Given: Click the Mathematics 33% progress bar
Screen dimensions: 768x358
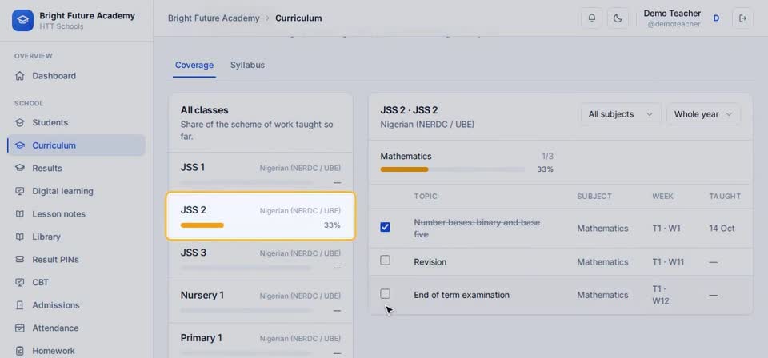Looking at the screenshot, I should coord(452,169).
